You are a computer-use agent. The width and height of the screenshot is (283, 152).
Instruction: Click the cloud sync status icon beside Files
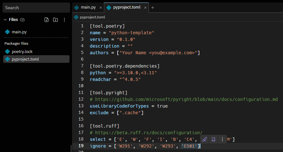pos(22,20)
